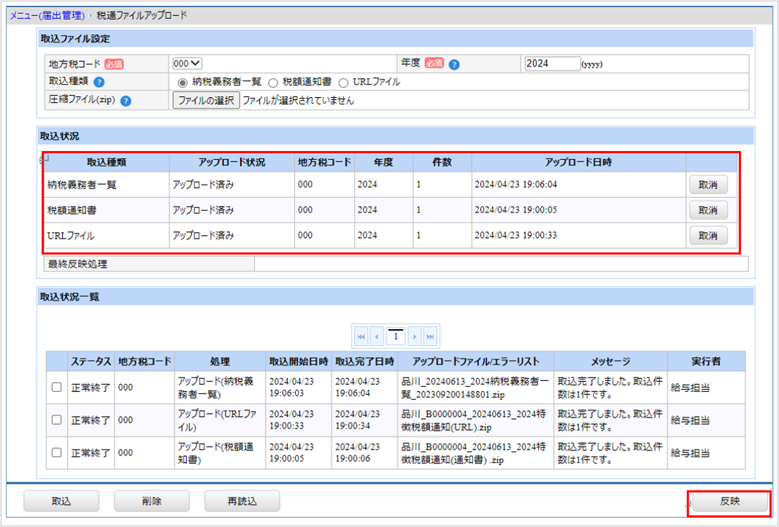Cancel the 税額通知書 upload with 取消

click(x=708, y=210)
